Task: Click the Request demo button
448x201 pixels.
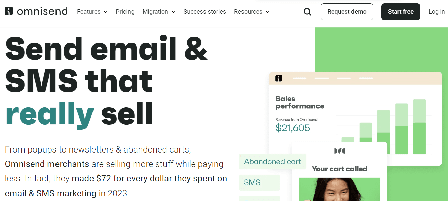Action: pyautogui.click(x=347, y=12)
